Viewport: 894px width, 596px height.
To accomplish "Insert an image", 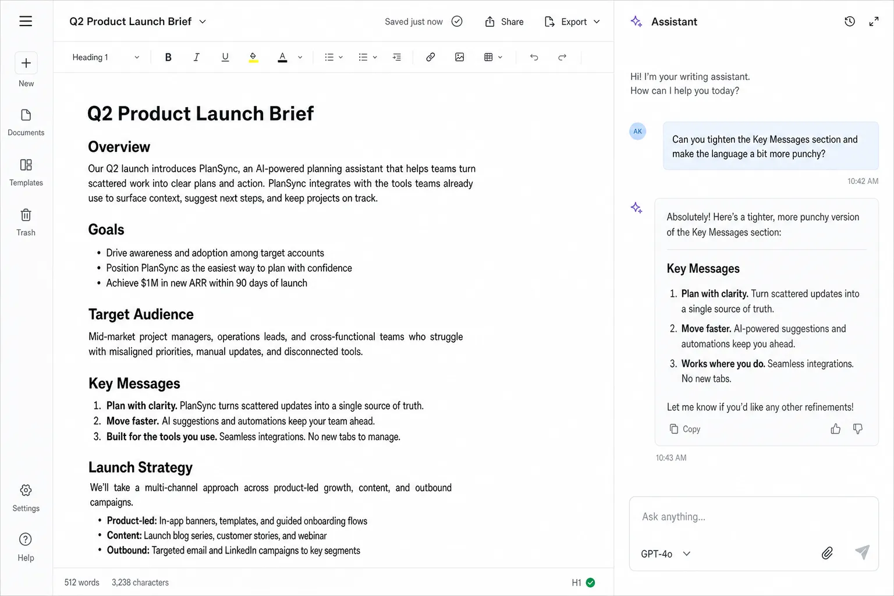I will (460, 57).
